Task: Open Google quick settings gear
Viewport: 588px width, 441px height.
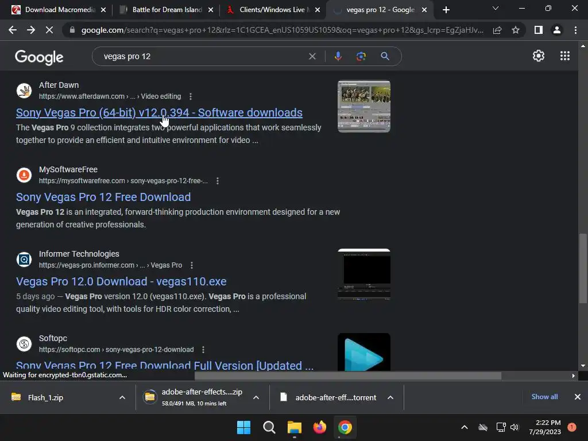Action: pyautogui.click(x=539, y=56)
